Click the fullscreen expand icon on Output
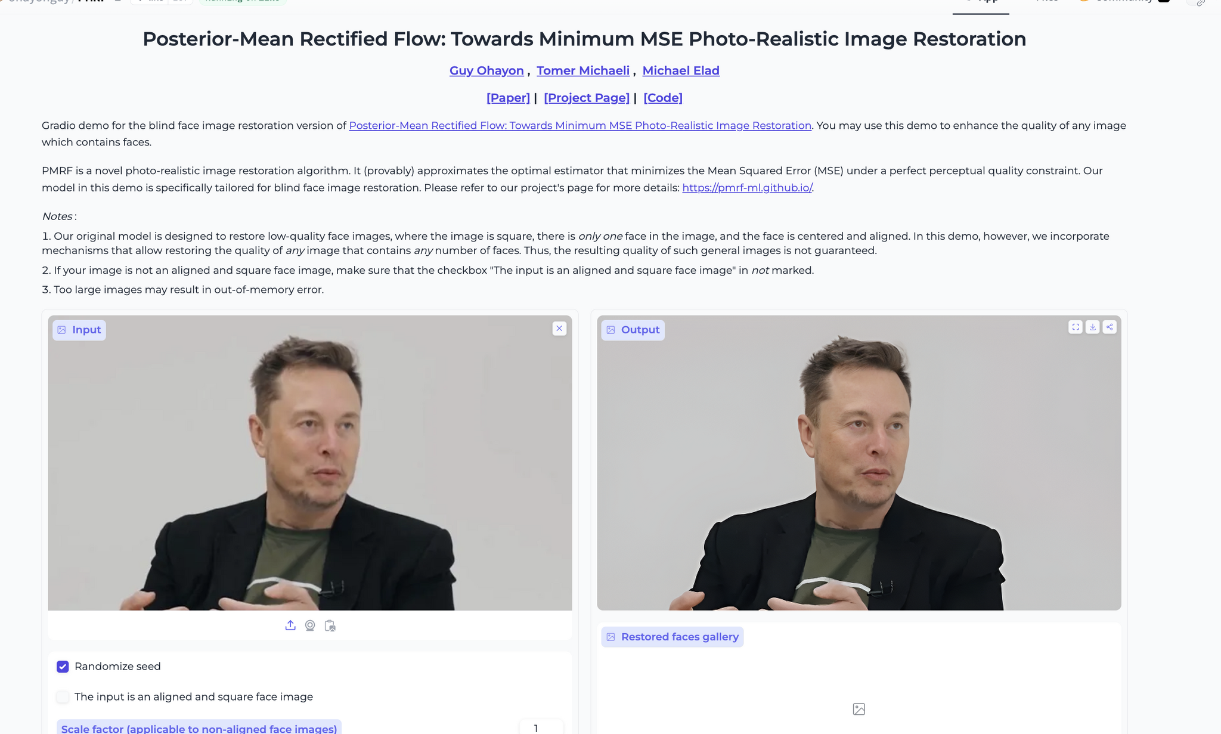 (1076, 327)
